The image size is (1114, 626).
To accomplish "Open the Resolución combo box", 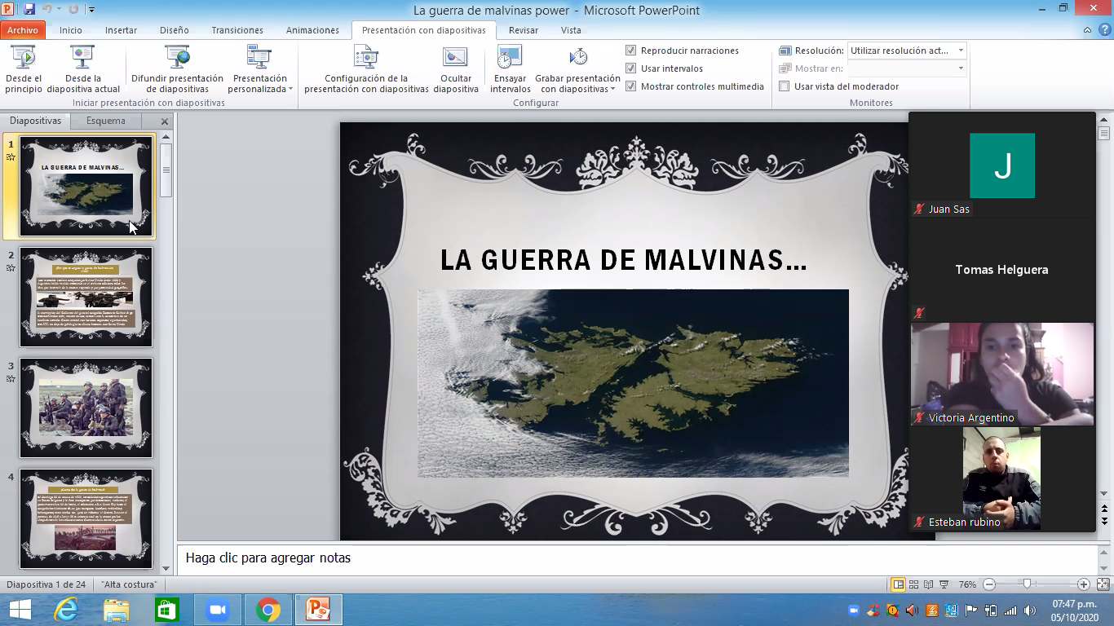I will (907, 51).
